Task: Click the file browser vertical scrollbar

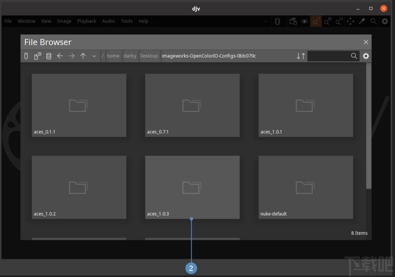Action: pos(369,125)
